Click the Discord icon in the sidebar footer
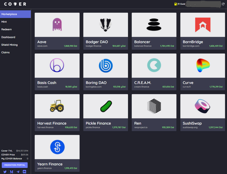 click(24, 172)
